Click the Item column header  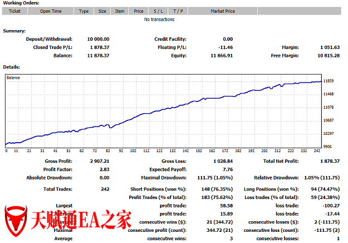pyautogui.click(x=120, y=11)
